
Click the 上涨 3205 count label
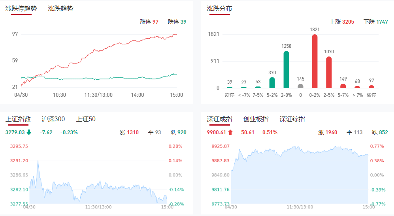pos(342,22)
